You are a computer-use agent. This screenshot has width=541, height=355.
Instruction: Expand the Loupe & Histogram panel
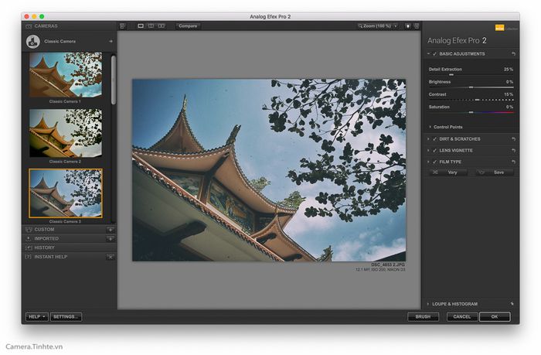[428, 304]
